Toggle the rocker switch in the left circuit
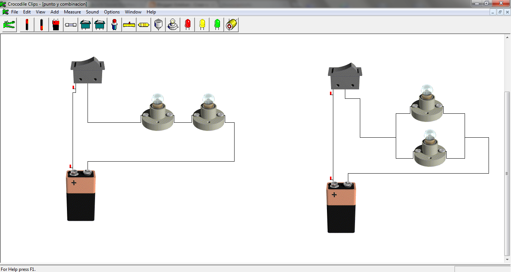511x272 pixels. (88, 70)
